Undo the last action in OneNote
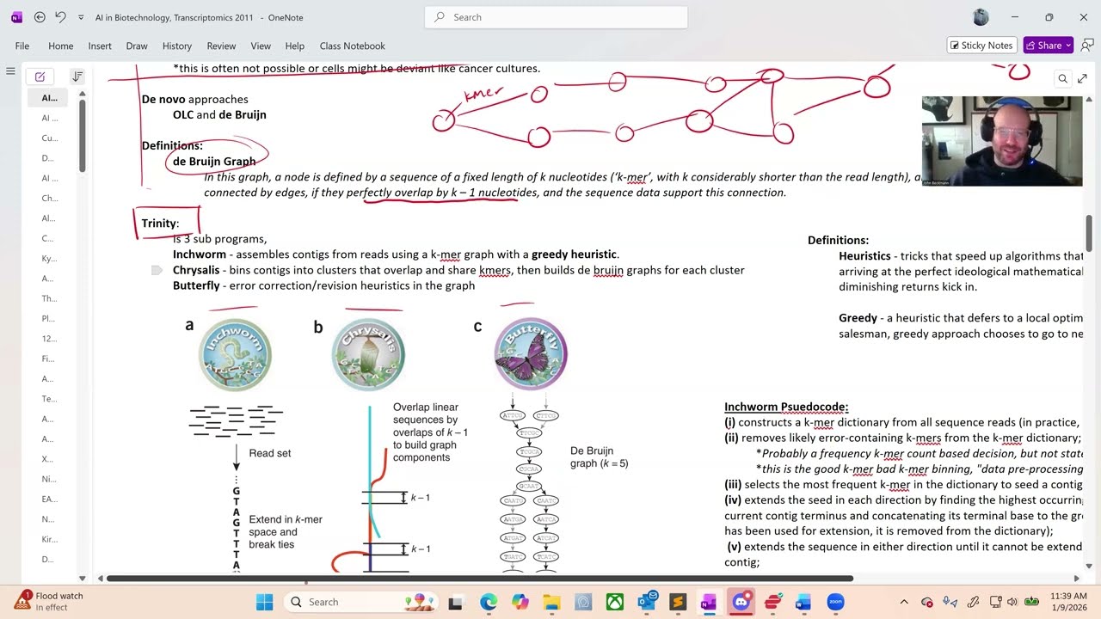1101x619 pixels. (x=60, y=17)
